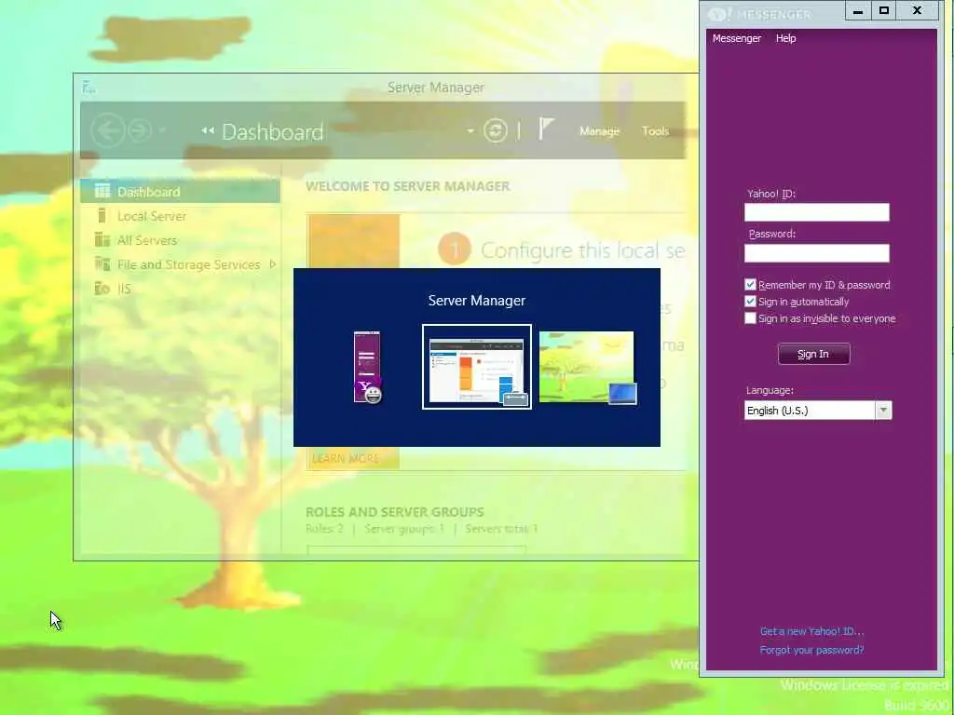Refresh the Server Manager dashboard
This screenshot has height=715, width=954.
(496, 130)
